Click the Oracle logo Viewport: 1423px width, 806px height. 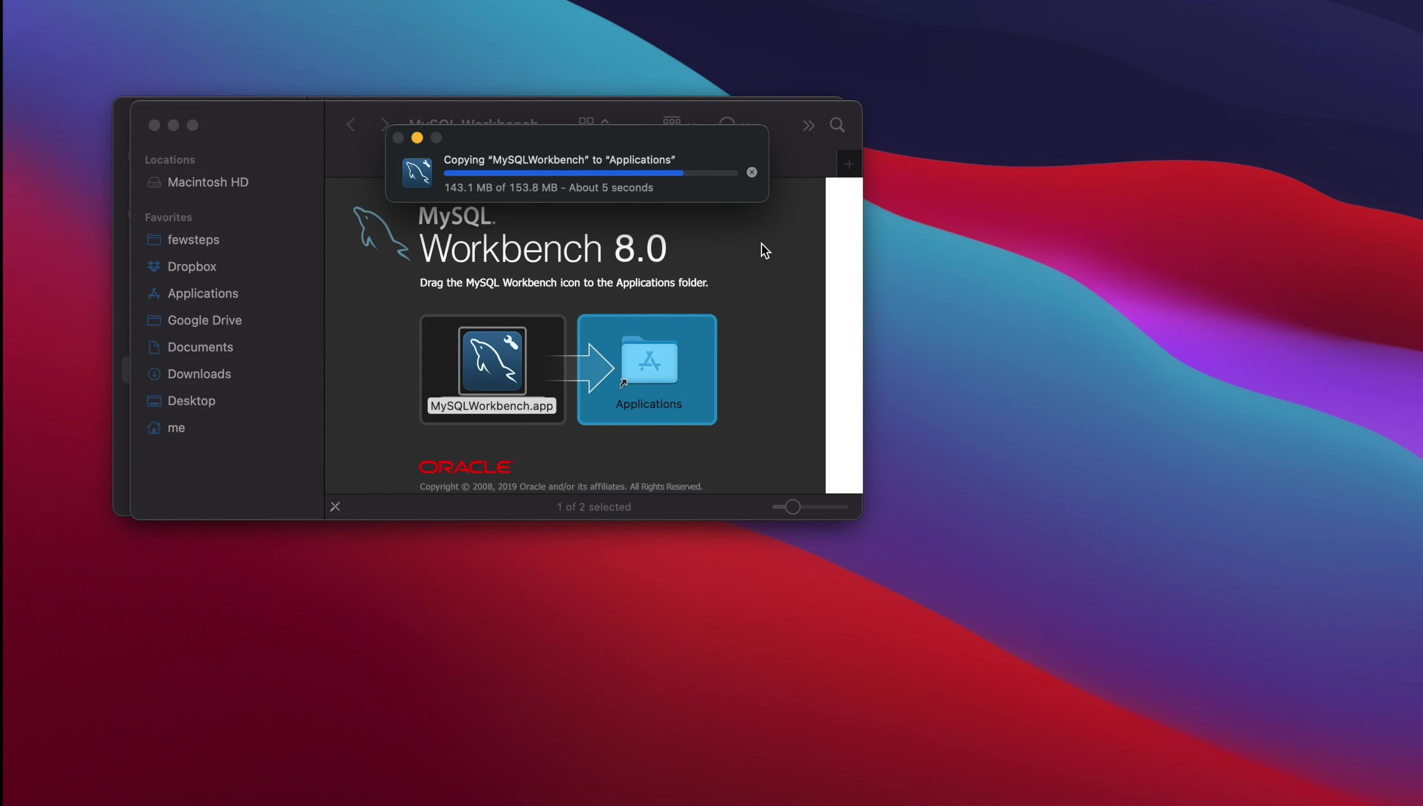point(466,467)
